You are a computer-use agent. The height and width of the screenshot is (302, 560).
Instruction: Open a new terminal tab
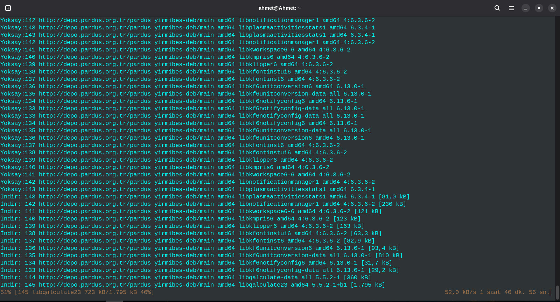coord(8,8)
